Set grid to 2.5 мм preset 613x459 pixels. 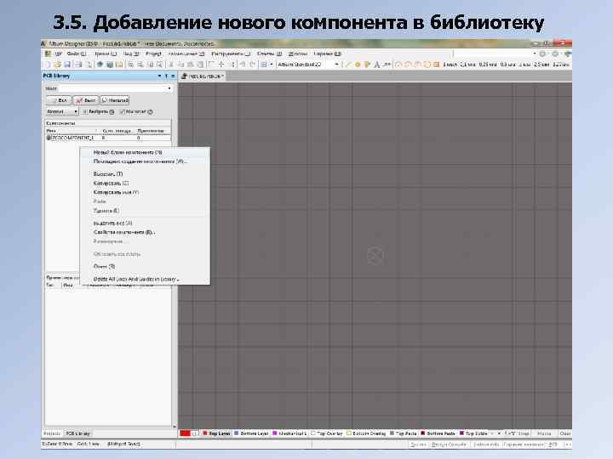coord(541,65)
